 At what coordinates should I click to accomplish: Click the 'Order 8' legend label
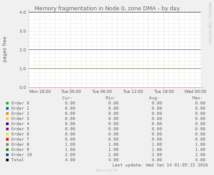(20, 144)
